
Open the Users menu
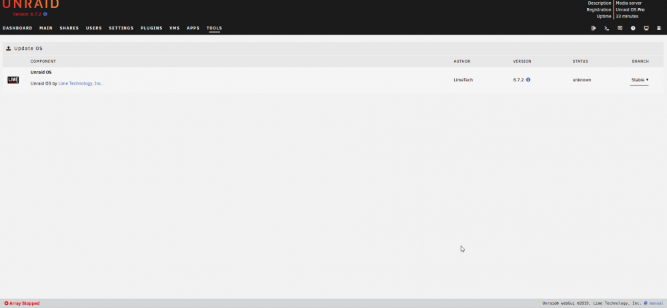click(x=94, y=28)
